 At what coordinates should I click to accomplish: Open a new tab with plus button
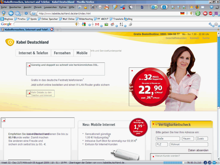[x=57, y=30]
